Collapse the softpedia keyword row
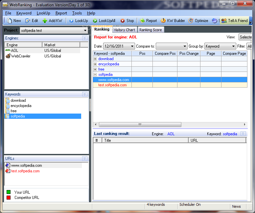Viewport: 255px width, 213px height. (x=95, y=75)
